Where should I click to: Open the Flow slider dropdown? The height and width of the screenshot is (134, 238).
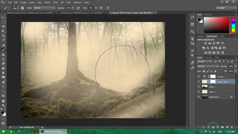point(96,8)
